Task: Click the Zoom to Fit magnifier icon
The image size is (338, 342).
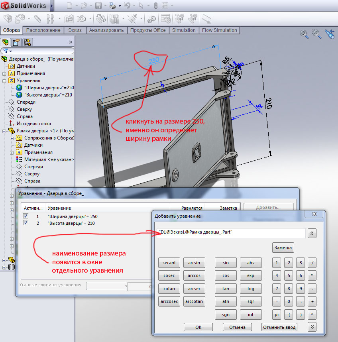Action: 305,34
